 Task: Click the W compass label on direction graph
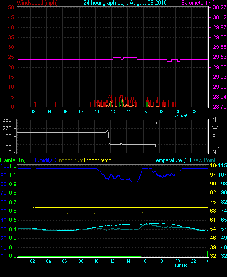(x=215, y=128)
